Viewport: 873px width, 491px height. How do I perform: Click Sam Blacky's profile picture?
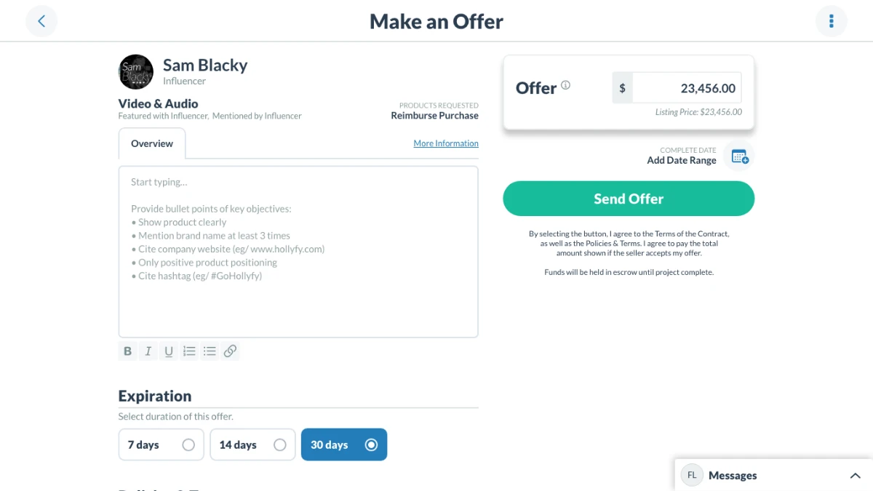point(136,72)
